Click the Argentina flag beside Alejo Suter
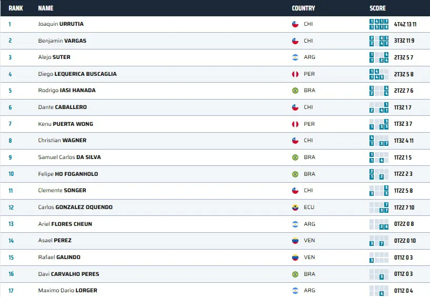 tap(295, 57)
